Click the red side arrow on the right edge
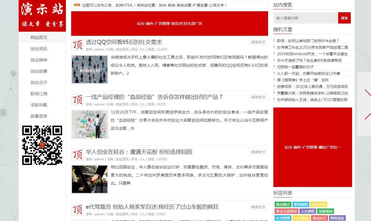This screenshot has width=371, height=221. pyautogui.click(x=367, y=104)
